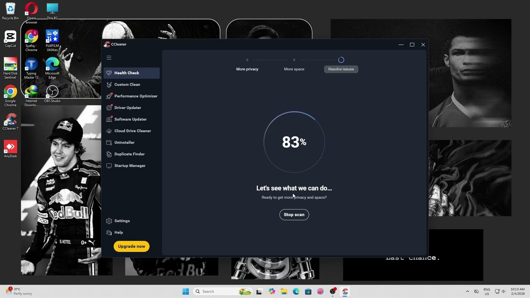
Task: Minimize the CCleaner window
Action: tap(401, 45)
